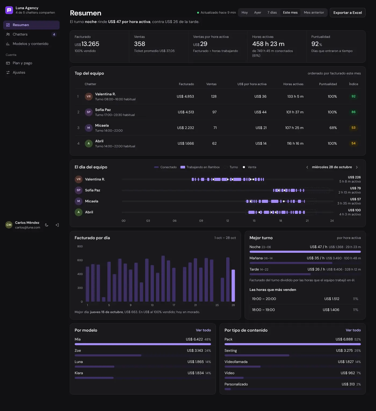Click Sofía Paz avatar in El día del equipo

tap(78, 190)
